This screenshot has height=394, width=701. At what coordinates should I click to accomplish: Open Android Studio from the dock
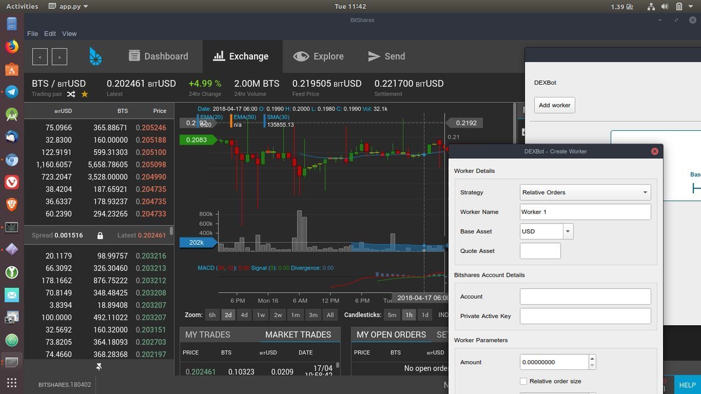coord(12,114)
